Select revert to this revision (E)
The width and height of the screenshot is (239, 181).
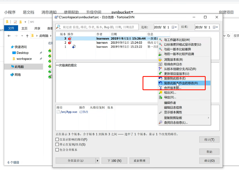184,78
